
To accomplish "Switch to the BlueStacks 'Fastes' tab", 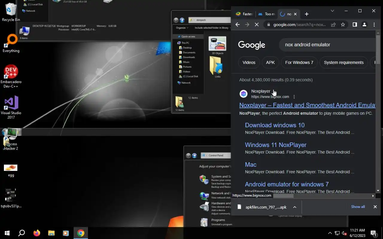I will click(x=244, y=14).
